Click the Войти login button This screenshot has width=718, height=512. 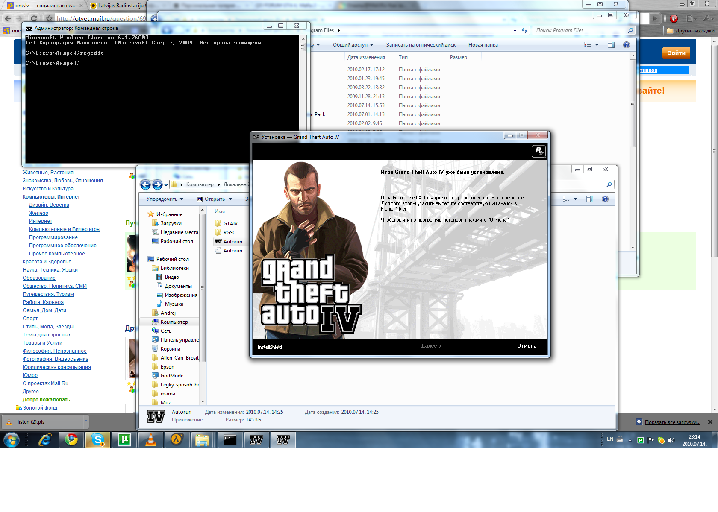(x=676, y=53)
